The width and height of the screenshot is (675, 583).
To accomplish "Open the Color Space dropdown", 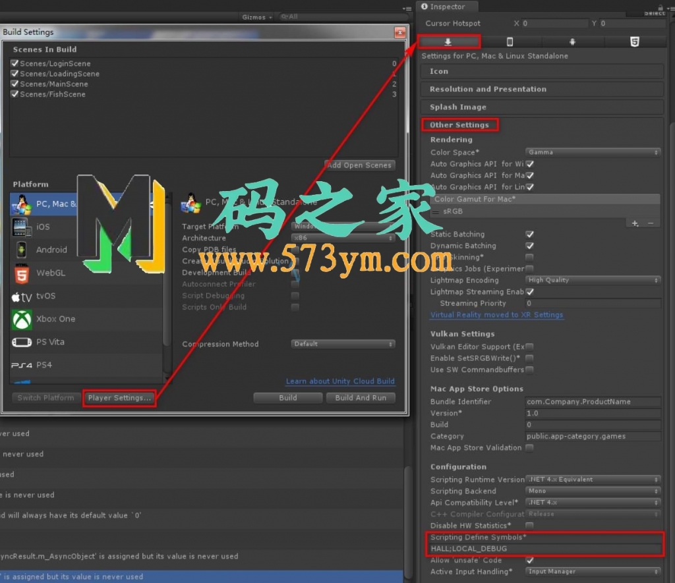I will [x=593, y=152].
